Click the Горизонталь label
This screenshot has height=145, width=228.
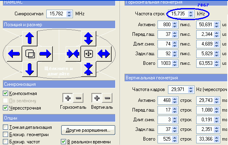point(73,107)
